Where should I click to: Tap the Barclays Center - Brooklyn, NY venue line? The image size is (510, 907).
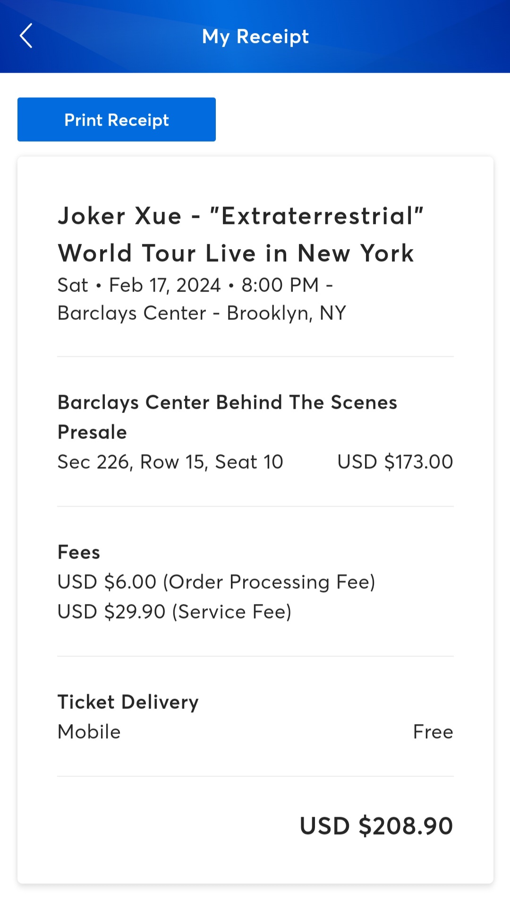(x=202, y=313)
